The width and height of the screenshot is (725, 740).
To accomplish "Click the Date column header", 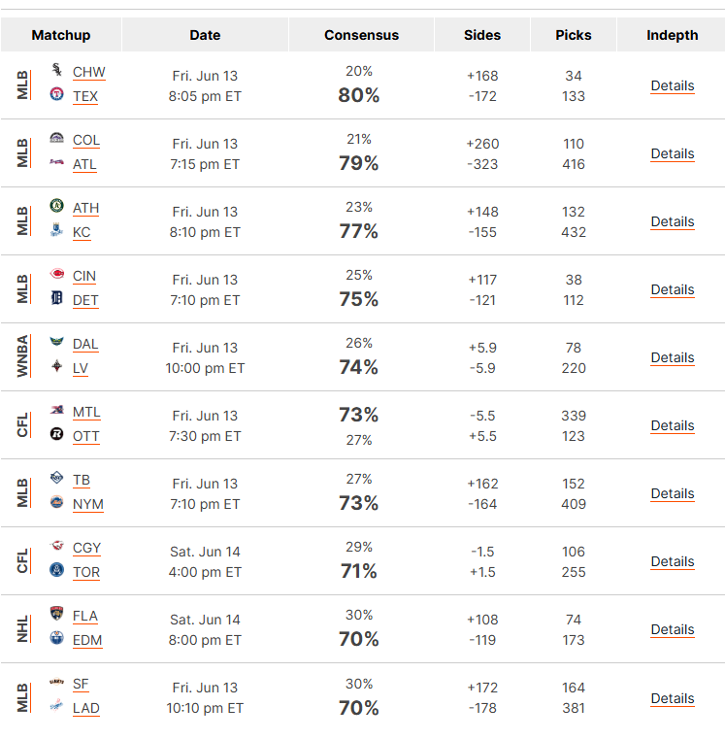I will [205, 35].
